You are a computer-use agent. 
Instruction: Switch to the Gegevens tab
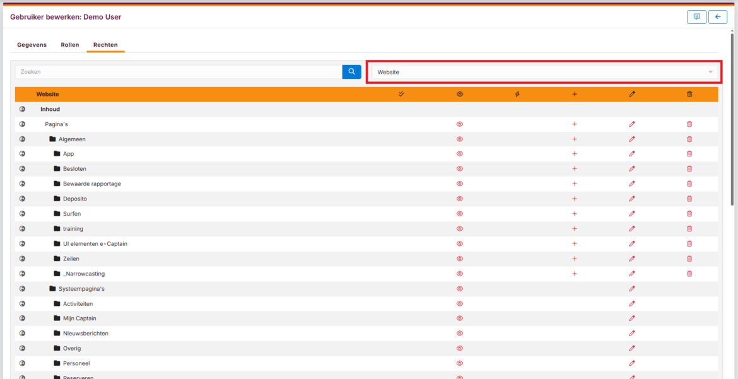[x=32, y=45]
